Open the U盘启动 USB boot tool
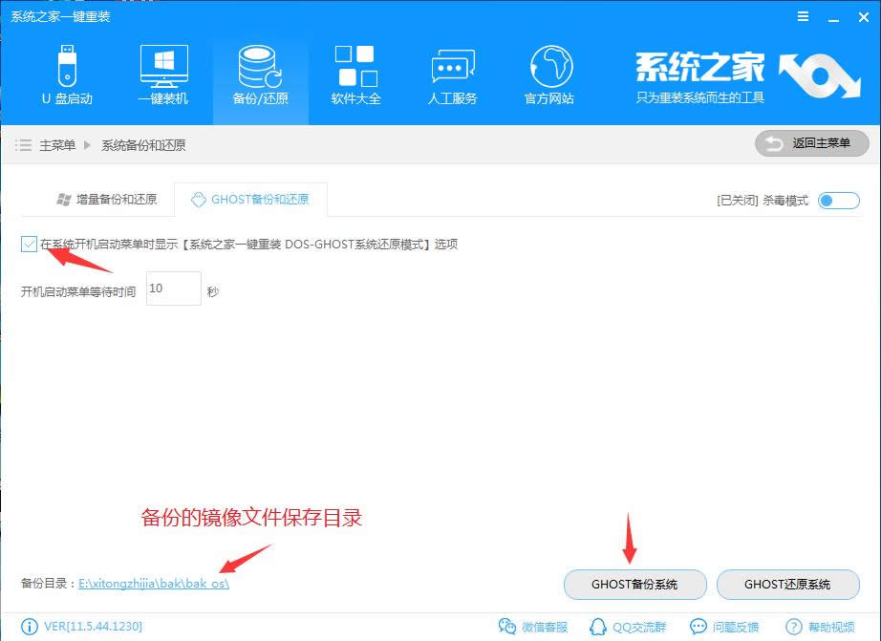The image size is (881, 641). [67, 75]
